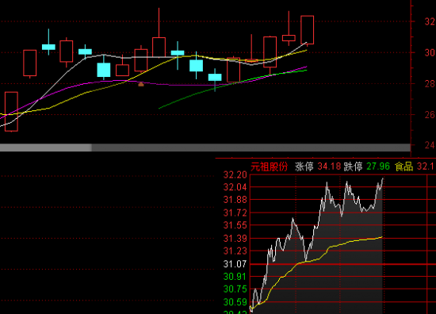Click the light gray scrollbar thumb
The height and width of the screenshot is (314, 436).
click(46, 147)
